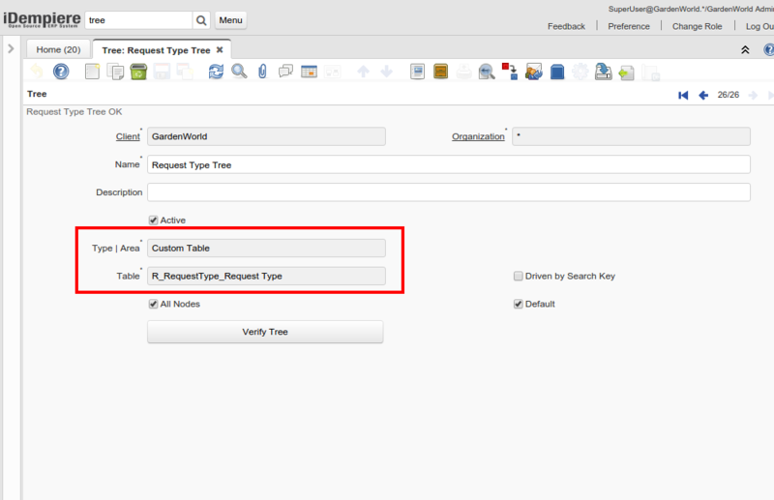The image size is (774, 500).
Task: Open the Chat speech bubbles icon
Action: [x=285, y=72]
